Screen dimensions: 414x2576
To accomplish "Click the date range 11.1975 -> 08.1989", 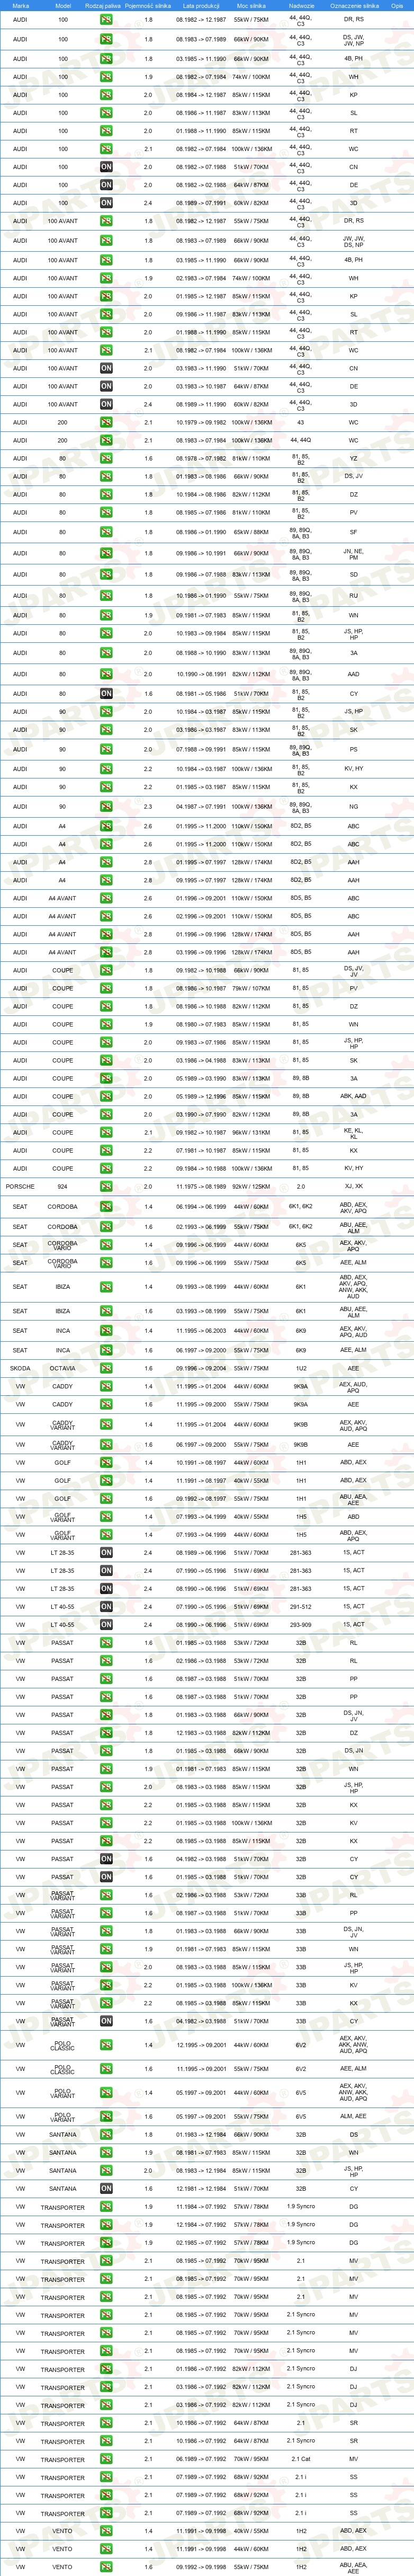I will tap(201, 1186).
